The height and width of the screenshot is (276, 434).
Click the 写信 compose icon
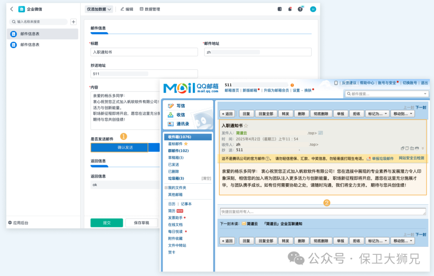coord(171,106)
